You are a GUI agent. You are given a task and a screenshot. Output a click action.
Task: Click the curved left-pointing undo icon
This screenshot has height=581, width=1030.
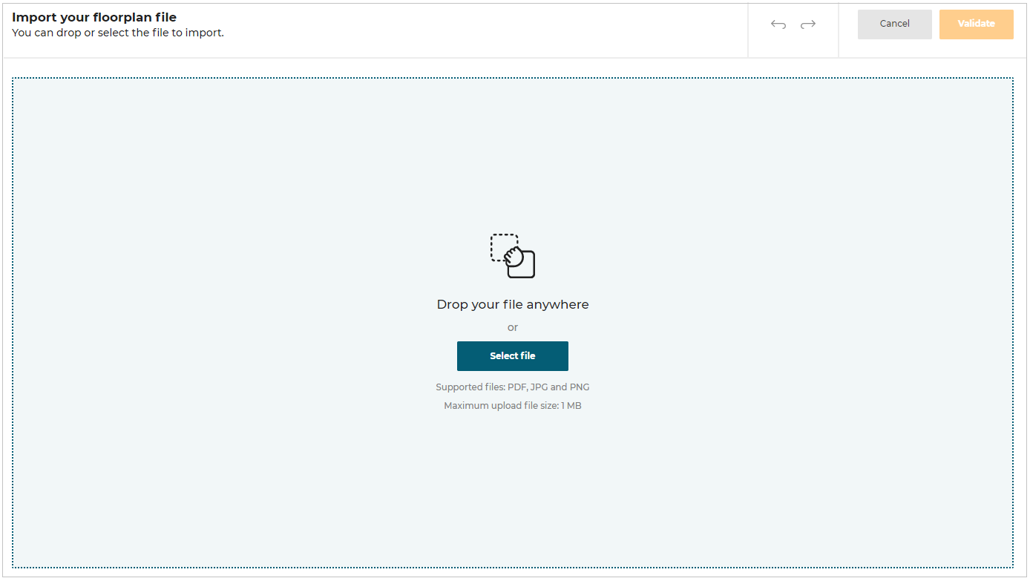click(778, 24)
